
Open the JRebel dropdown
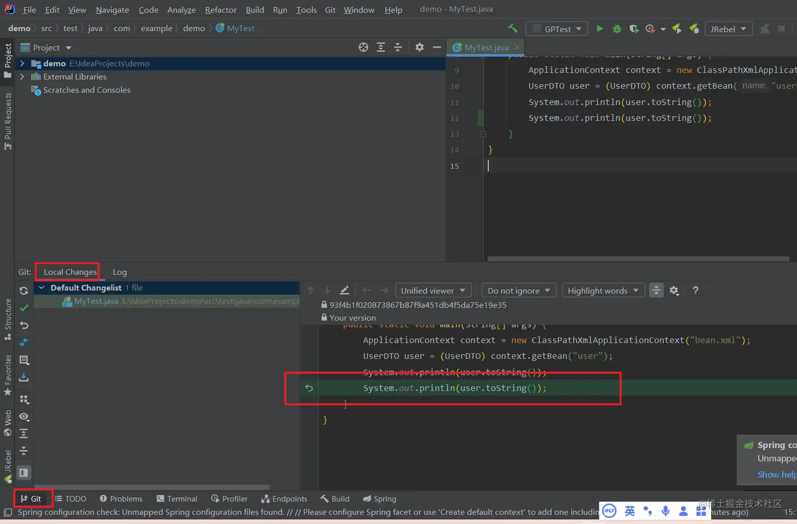728,29
